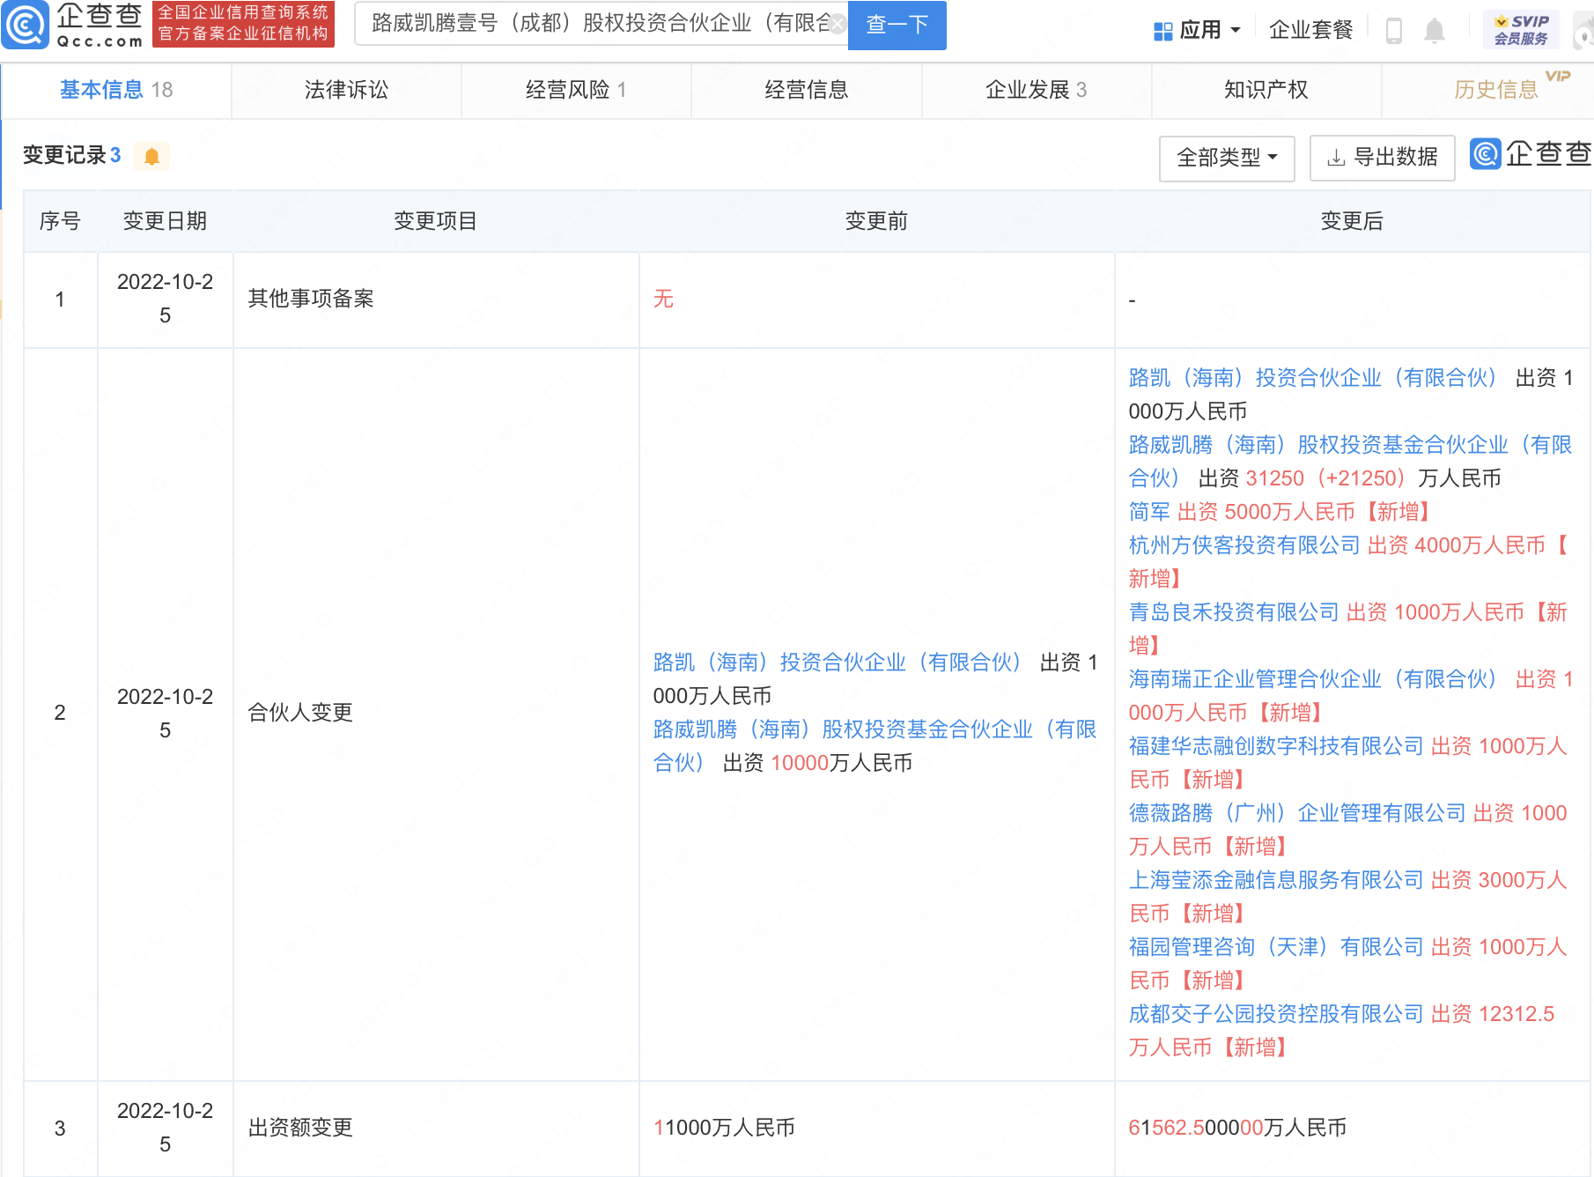The image size is (1594, 1177).
Task: Go to 经营信息 tab
Action: coord(806,90)
